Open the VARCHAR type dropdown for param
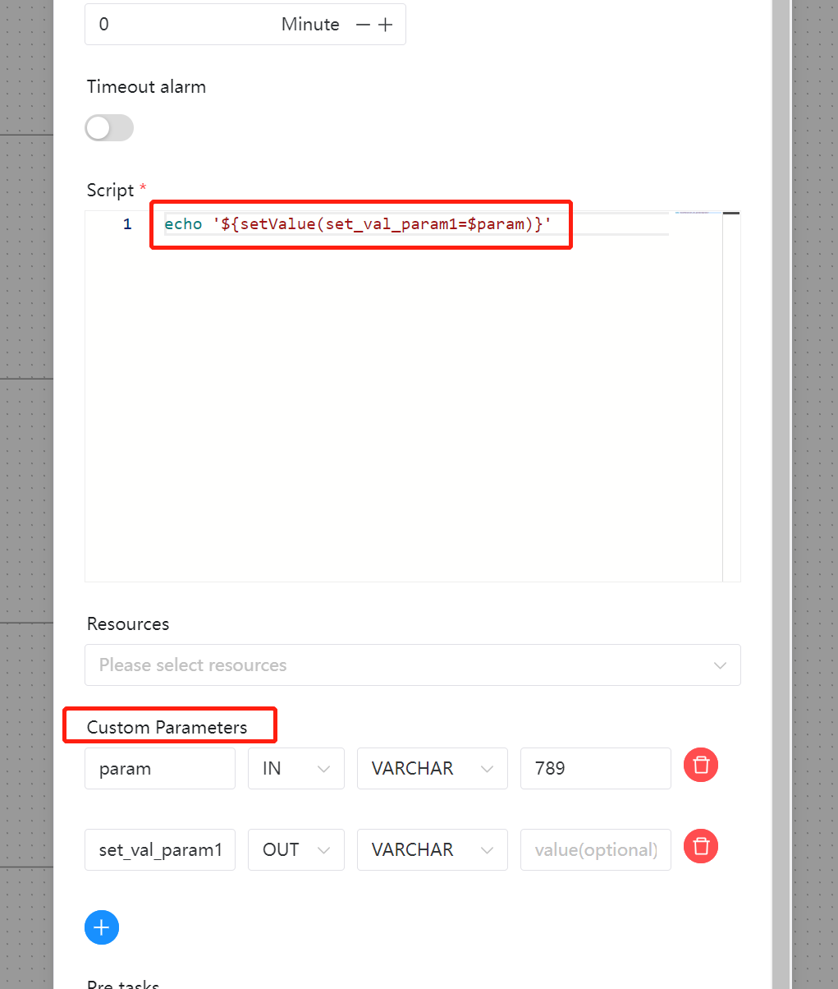The width and height of the screenshot is (838, 989). tap(432, 768)
